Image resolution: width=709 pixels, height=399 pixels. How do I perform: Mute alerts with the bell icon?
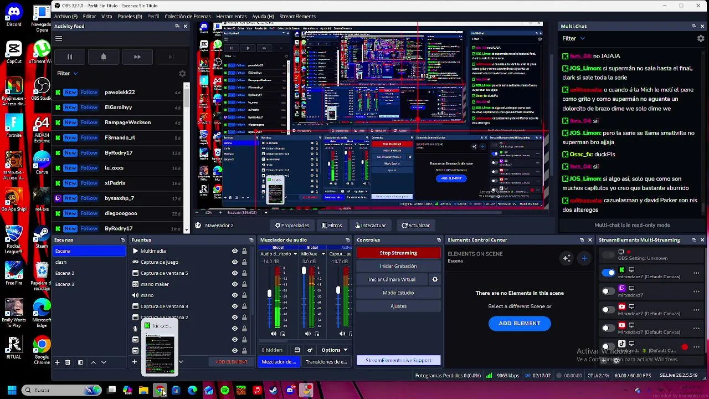[104, 57]
